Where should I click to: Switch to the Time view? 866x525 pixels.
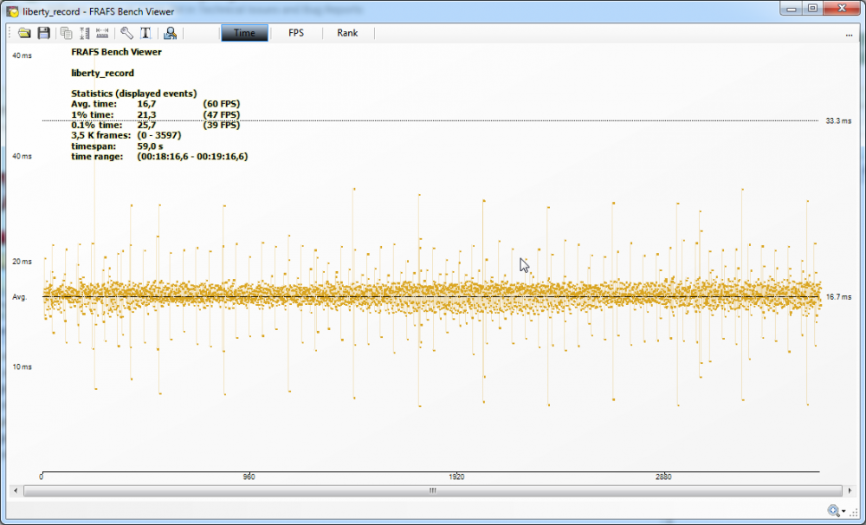click(244, 33)
